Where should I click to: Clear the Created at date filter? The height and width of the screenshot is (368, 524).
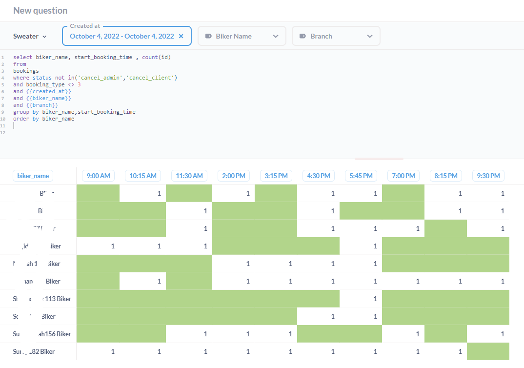(181, 36)
